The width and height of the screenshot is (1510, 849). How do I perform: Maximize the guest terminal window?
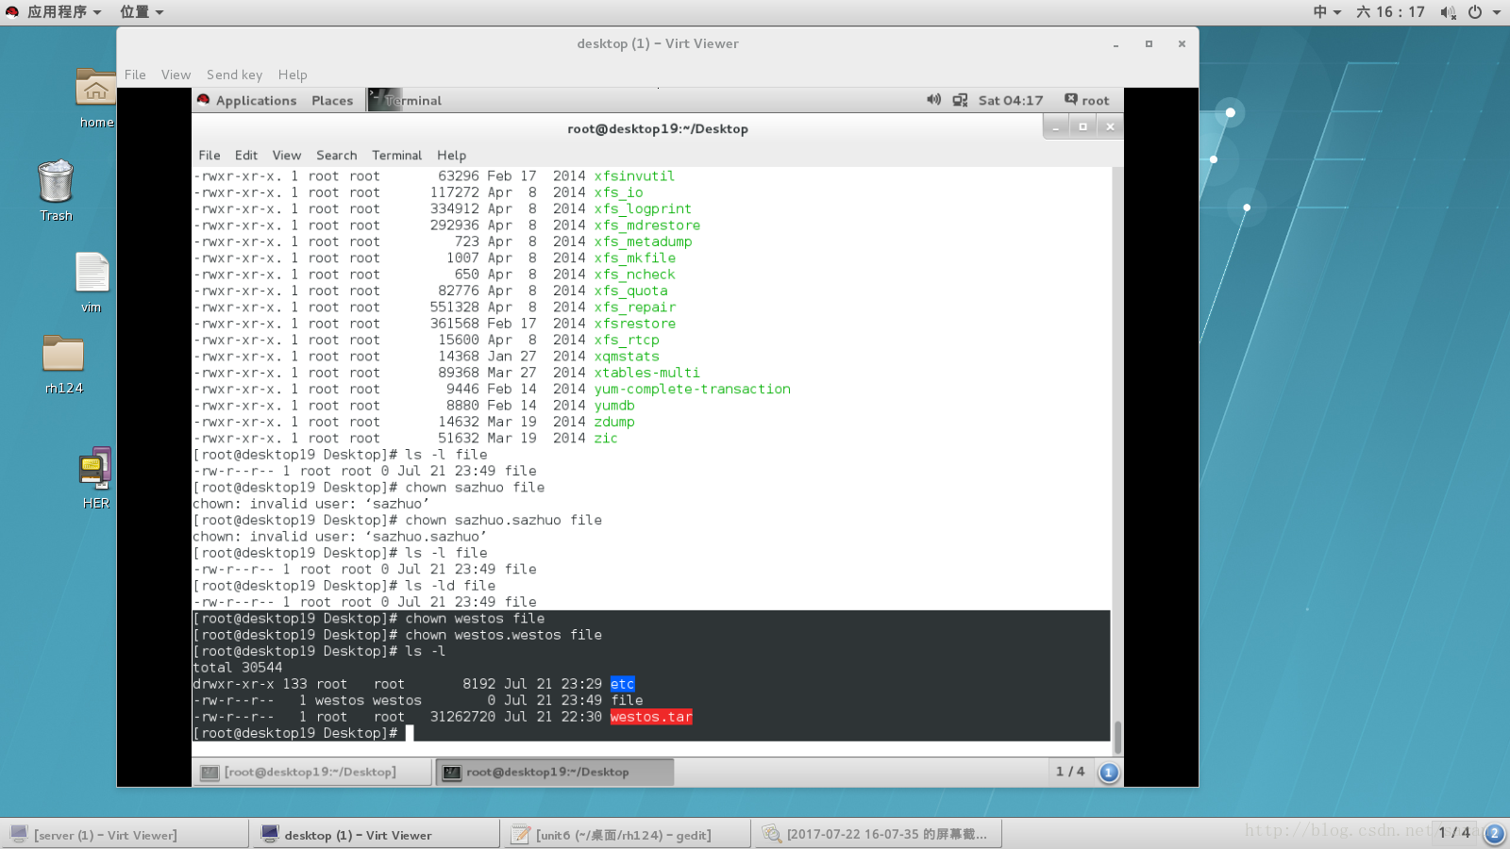[1083, 126]
